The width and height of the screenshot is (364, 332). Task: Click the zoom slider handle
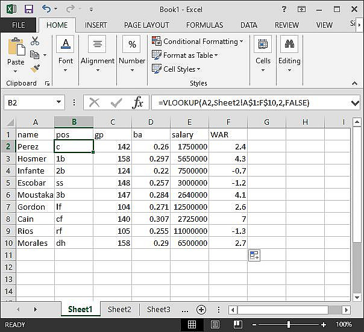(x=289, y=325)
